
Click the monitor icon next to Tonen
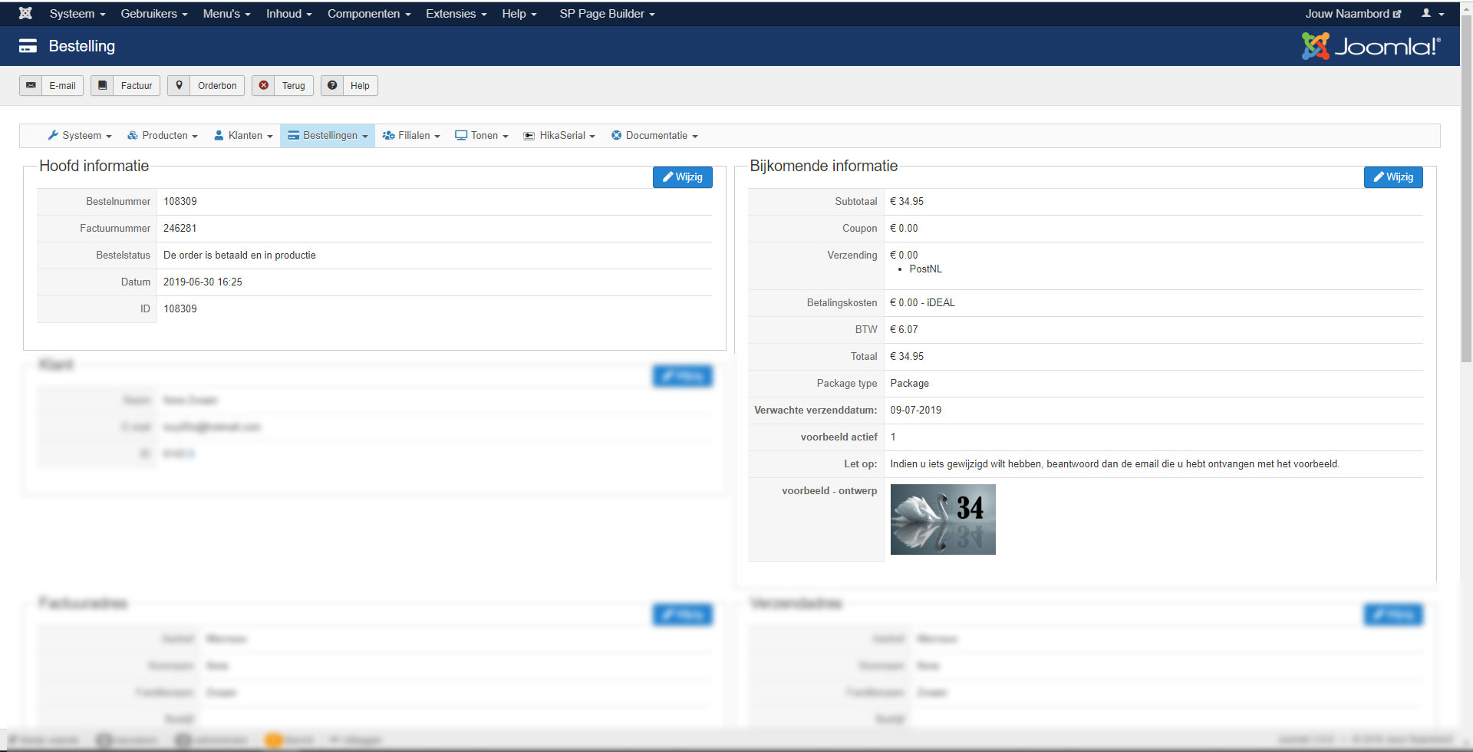(x=461, y=135)
